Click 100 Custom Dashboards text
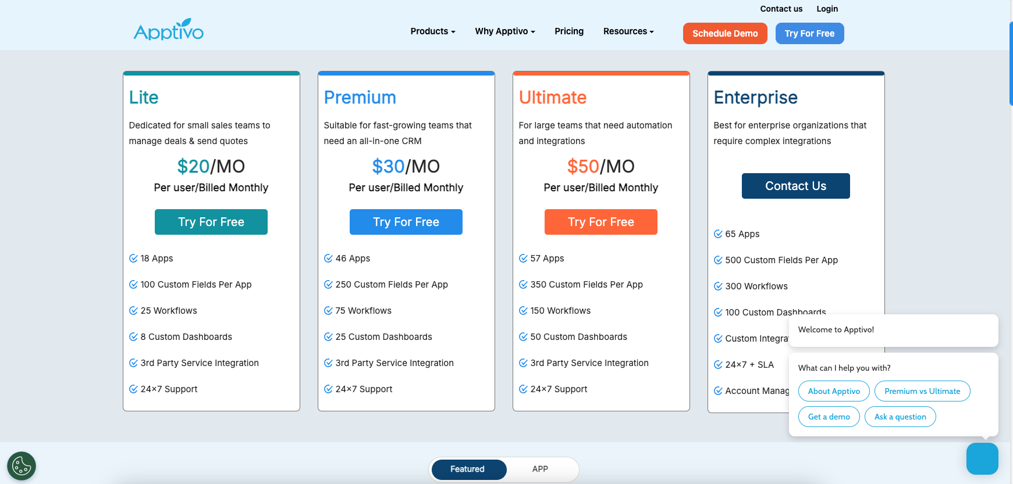The image size is (1013, 484). (776, 312)
